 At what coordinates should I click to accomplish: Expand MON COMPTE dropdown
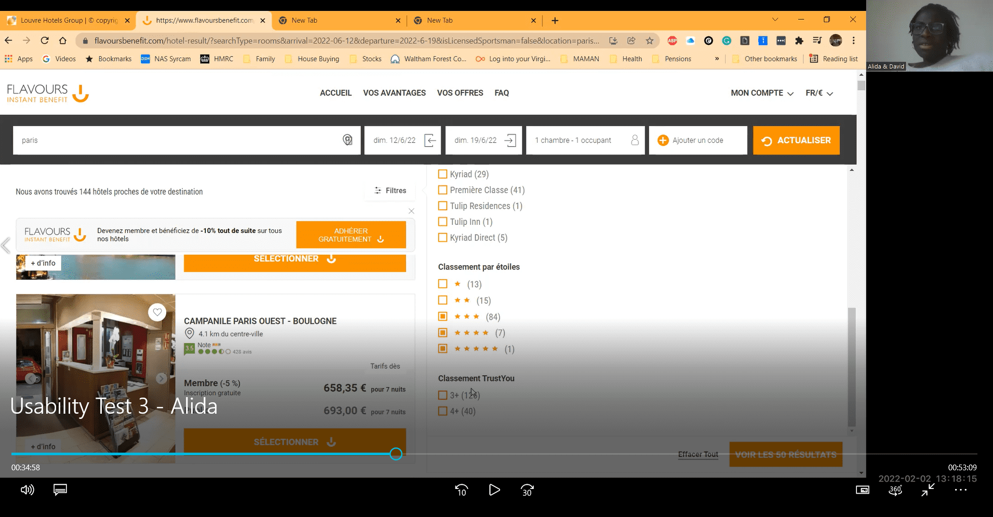[x=762, y=93]
